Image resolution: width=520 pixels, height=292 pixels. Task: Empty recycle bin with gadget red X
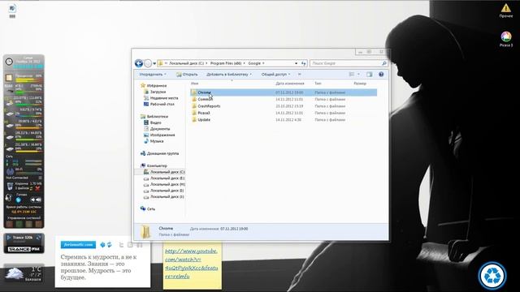(x=37, y=188)
